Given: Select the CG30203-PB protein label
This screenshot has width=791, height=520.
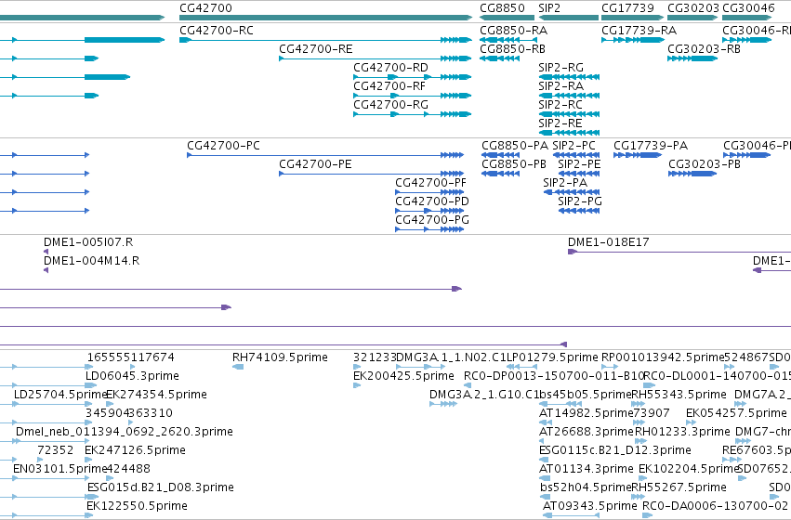Looking at the screenshot, I should (x=705, y=164).
